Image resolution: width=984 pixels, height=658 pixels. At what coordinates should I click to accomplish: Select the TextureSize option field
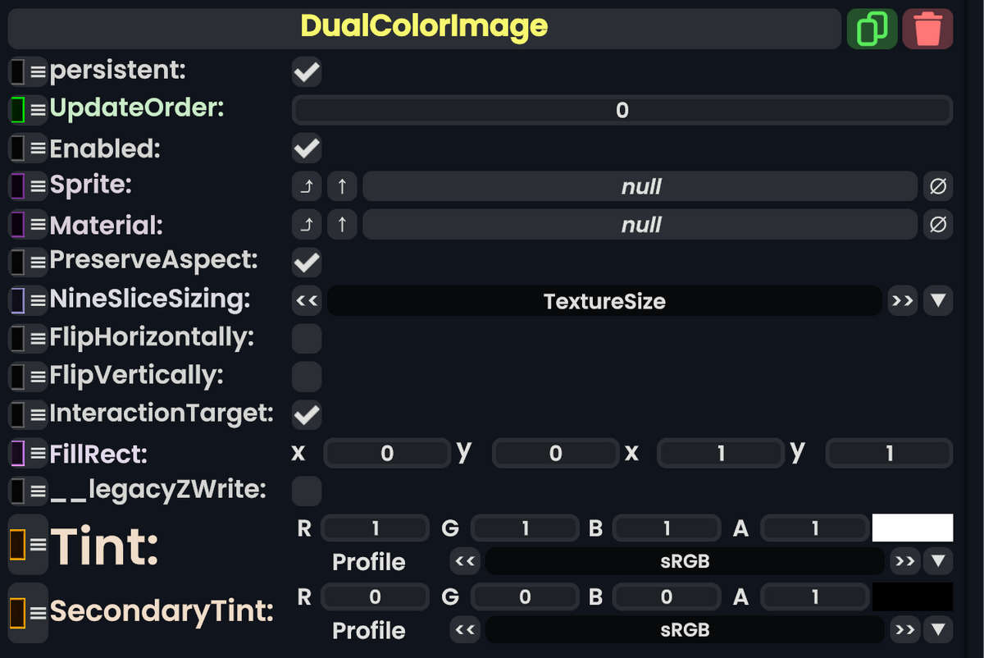pyautogui.click(x=604, y=300)
